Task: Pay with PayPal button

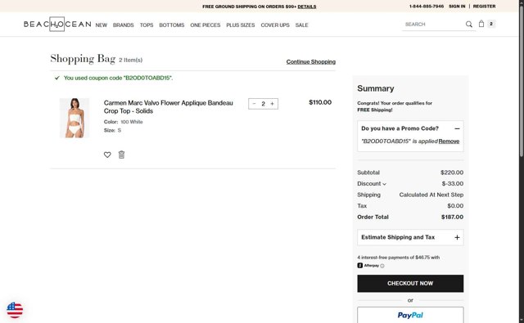Action: [x=410, y=315]
